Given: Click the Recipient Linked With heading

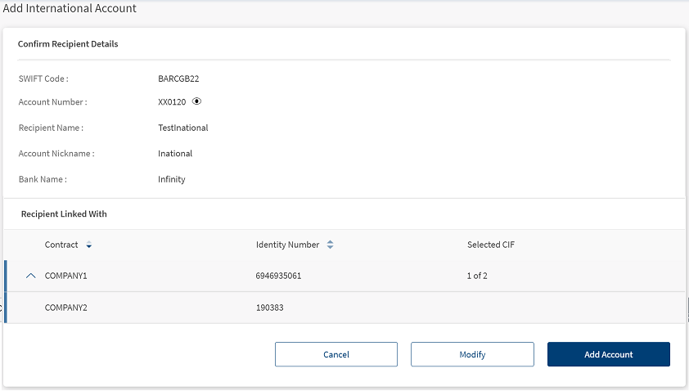Looking at the screenshot, I should pyautogui.click(x=64, y=214).
